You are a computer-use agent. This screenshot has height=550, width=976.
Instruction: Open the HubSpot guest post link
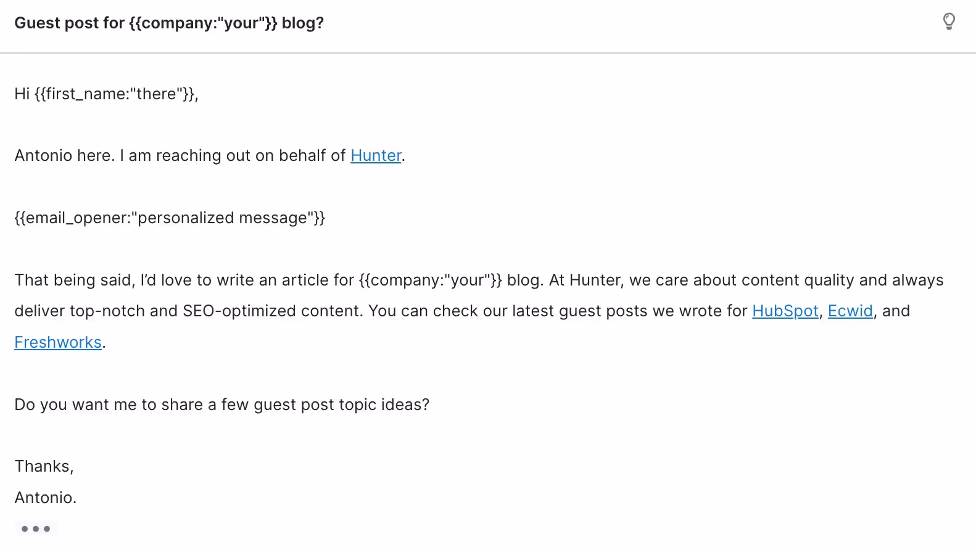click(785, 311)
